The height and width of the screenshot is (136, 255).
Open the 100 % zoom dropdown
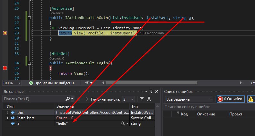(20, 83)
